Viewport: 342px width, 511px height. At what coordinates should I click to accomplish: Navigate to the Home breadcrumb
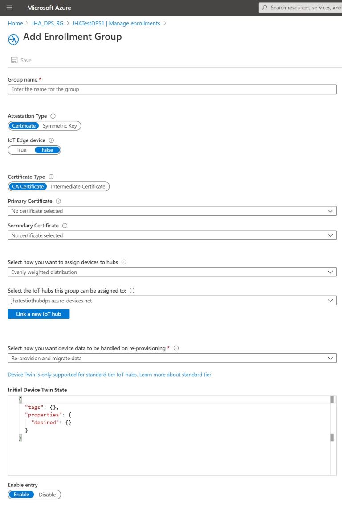pos(15,23)
